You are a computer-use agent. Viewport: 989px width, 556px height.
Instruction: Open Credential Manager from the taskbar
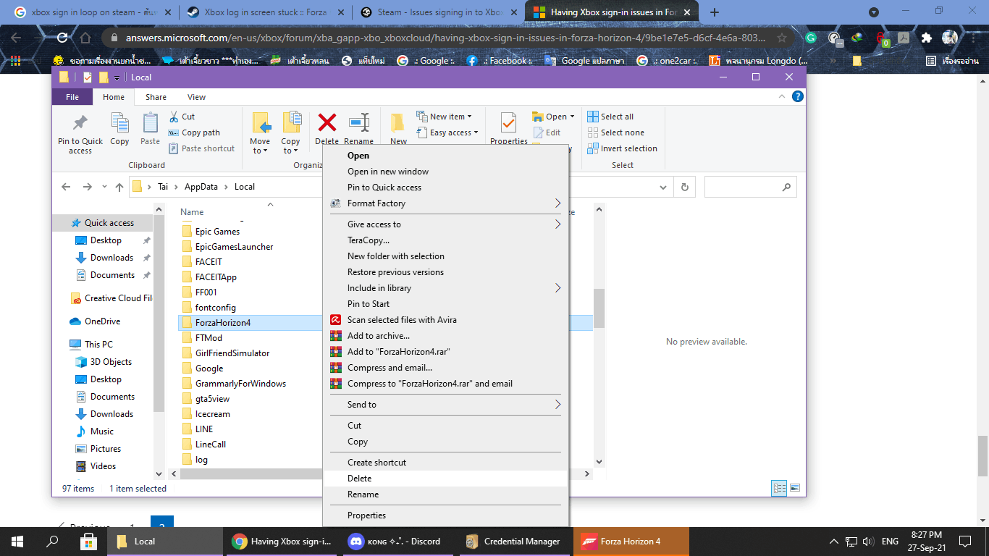point(515,541)
